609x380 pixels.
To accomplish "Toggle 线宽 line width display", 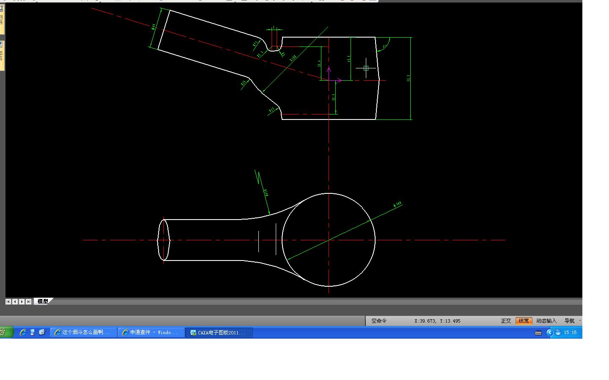I will pyautogui.click(x=524, y=321).
